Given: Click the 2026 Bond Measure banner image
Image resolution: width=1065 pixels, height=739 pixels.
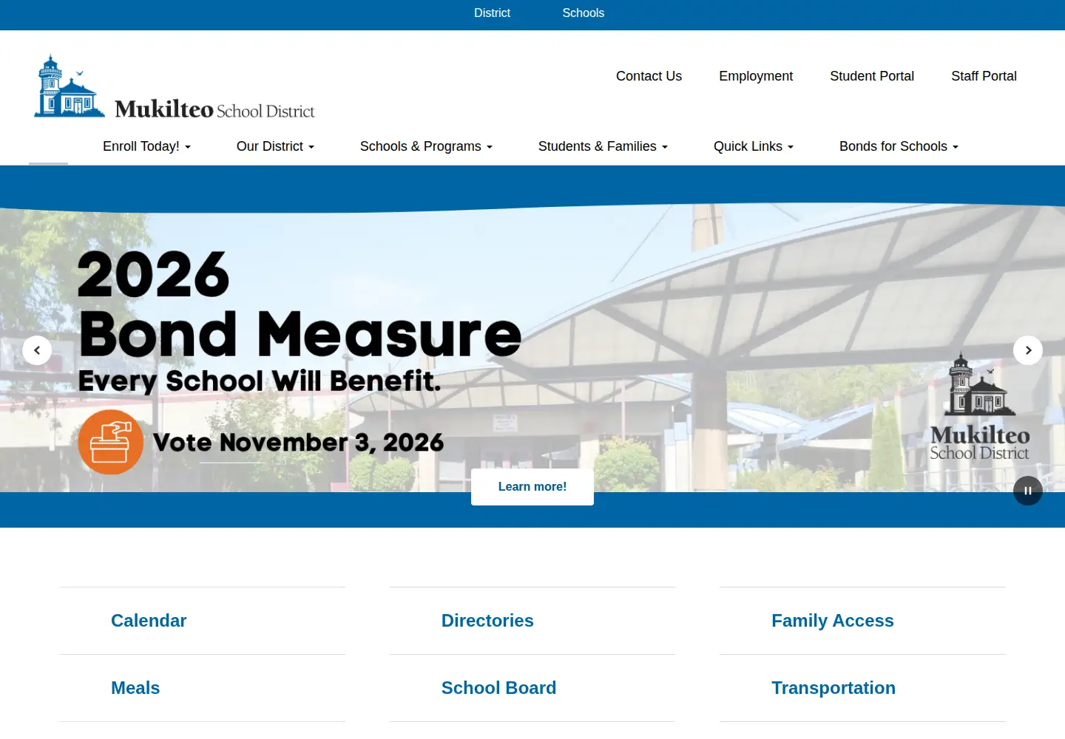Looking at the screenshot, I should pyautogui.click(x=532, y=347).
